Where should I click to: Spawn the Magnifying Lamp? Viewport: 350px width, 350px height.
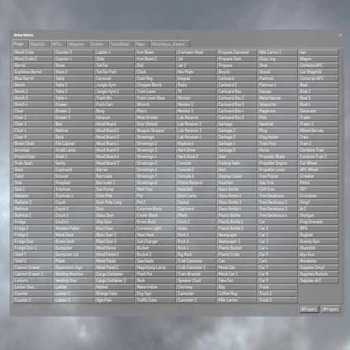tap(155, 268)
